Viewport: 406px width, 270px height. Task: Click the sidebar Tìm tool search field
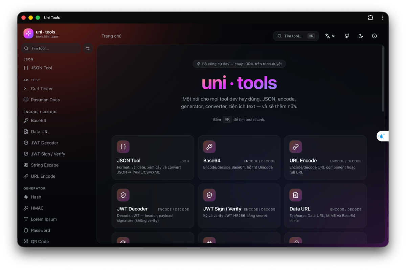coord(51,48)
